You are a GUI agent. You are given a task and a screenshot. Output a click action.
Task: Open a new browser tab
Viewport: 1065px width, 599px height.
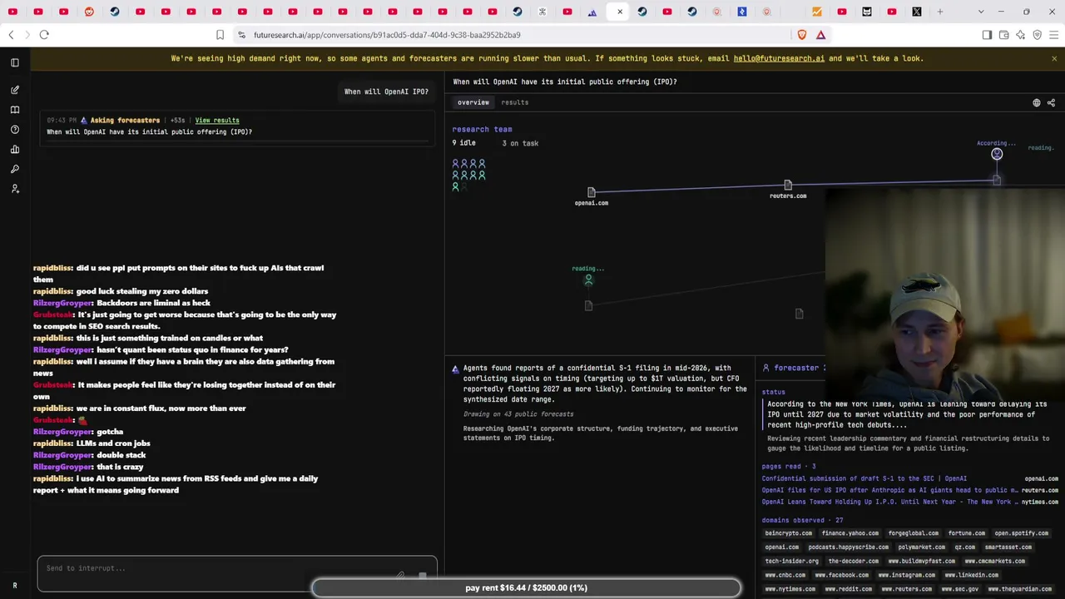[940, 12]
